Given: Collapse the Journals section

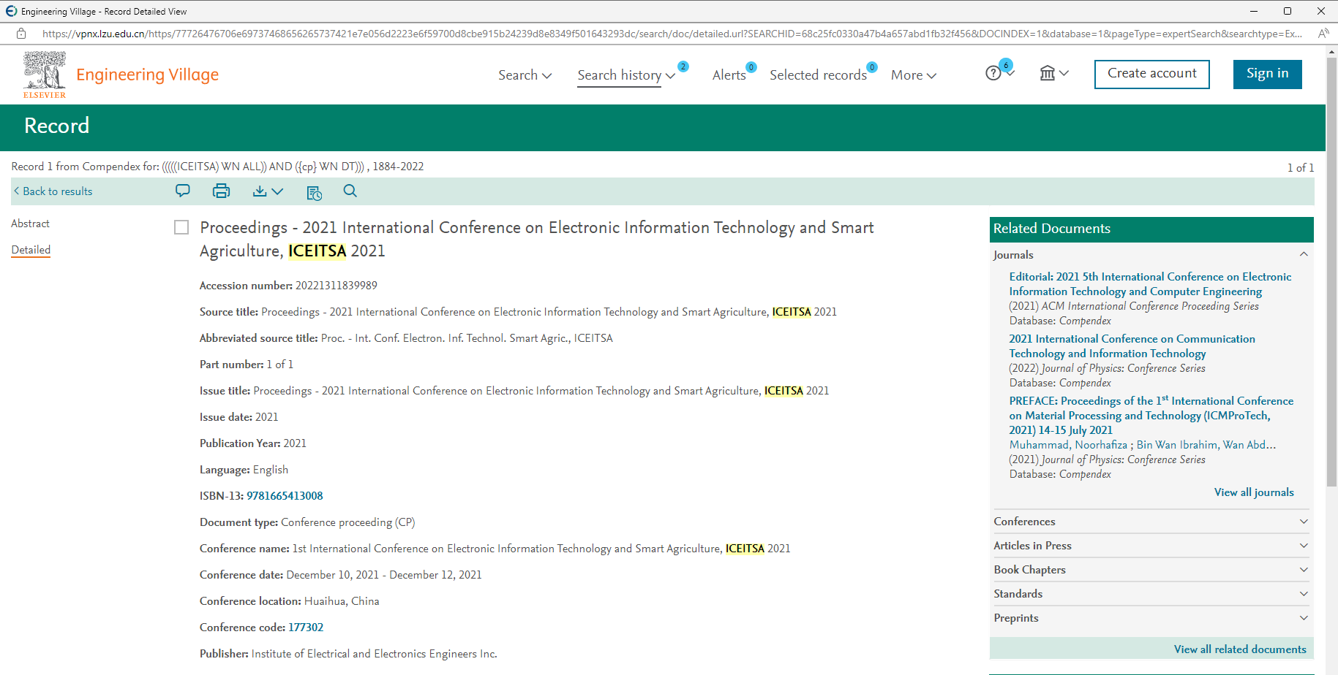Looking at the screenshot, I should 1304,254.
